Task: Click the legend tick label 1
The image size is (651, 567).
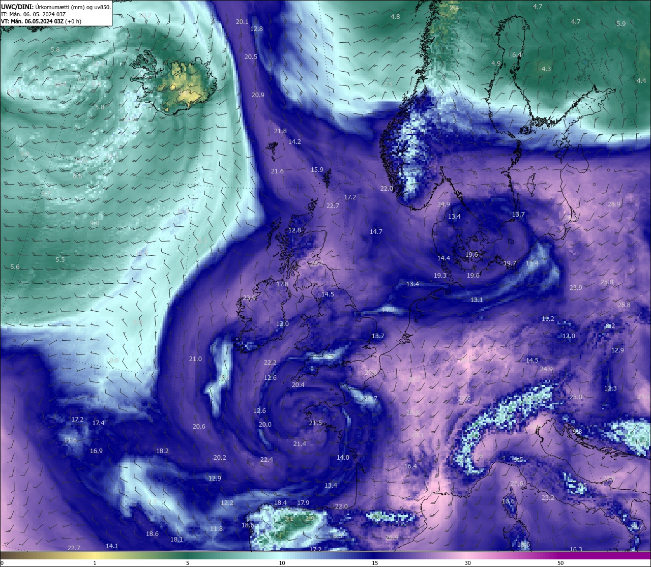Action: pos(95,563)
